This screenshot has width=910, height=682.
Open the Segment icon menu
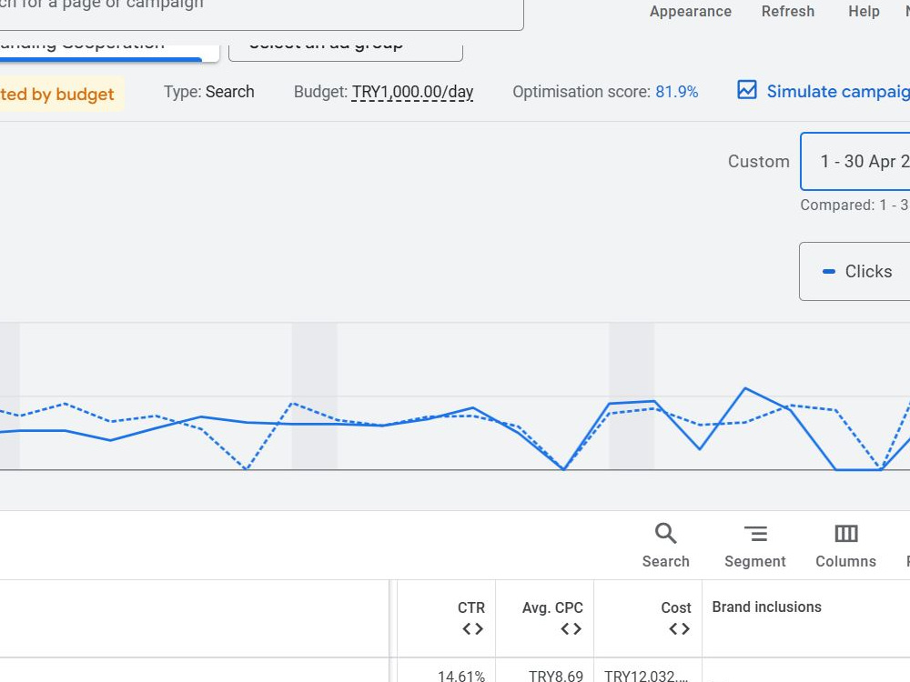click(x=755, y=533)
